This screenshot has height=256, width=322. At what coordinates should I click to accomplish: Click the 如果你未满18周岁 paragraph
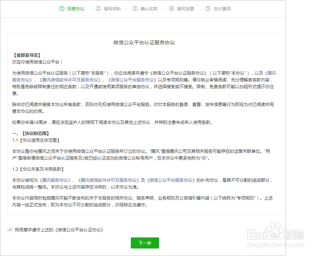point(112,122)
